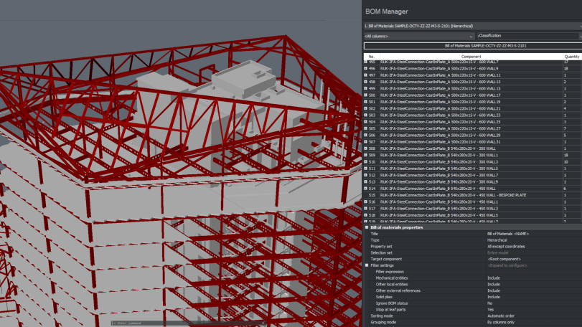
Task: Expand BOM row 512
Action: [365, 176]
